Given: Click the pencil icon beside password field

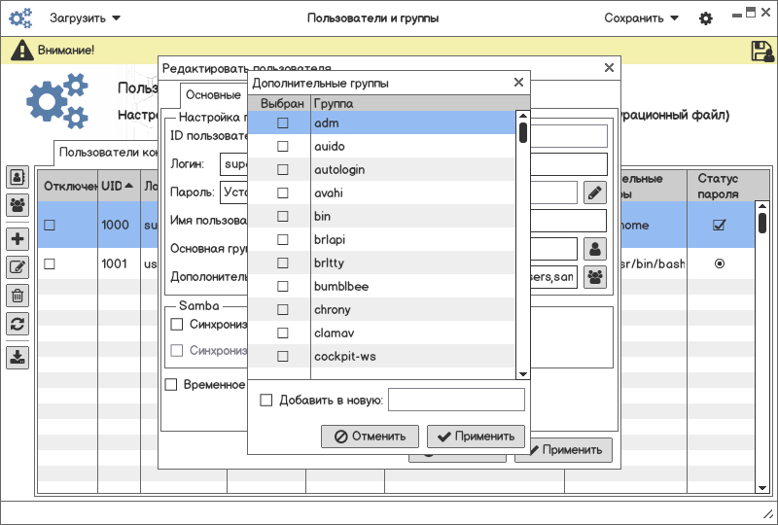Looking at the screenshot, I should [594, 192].
